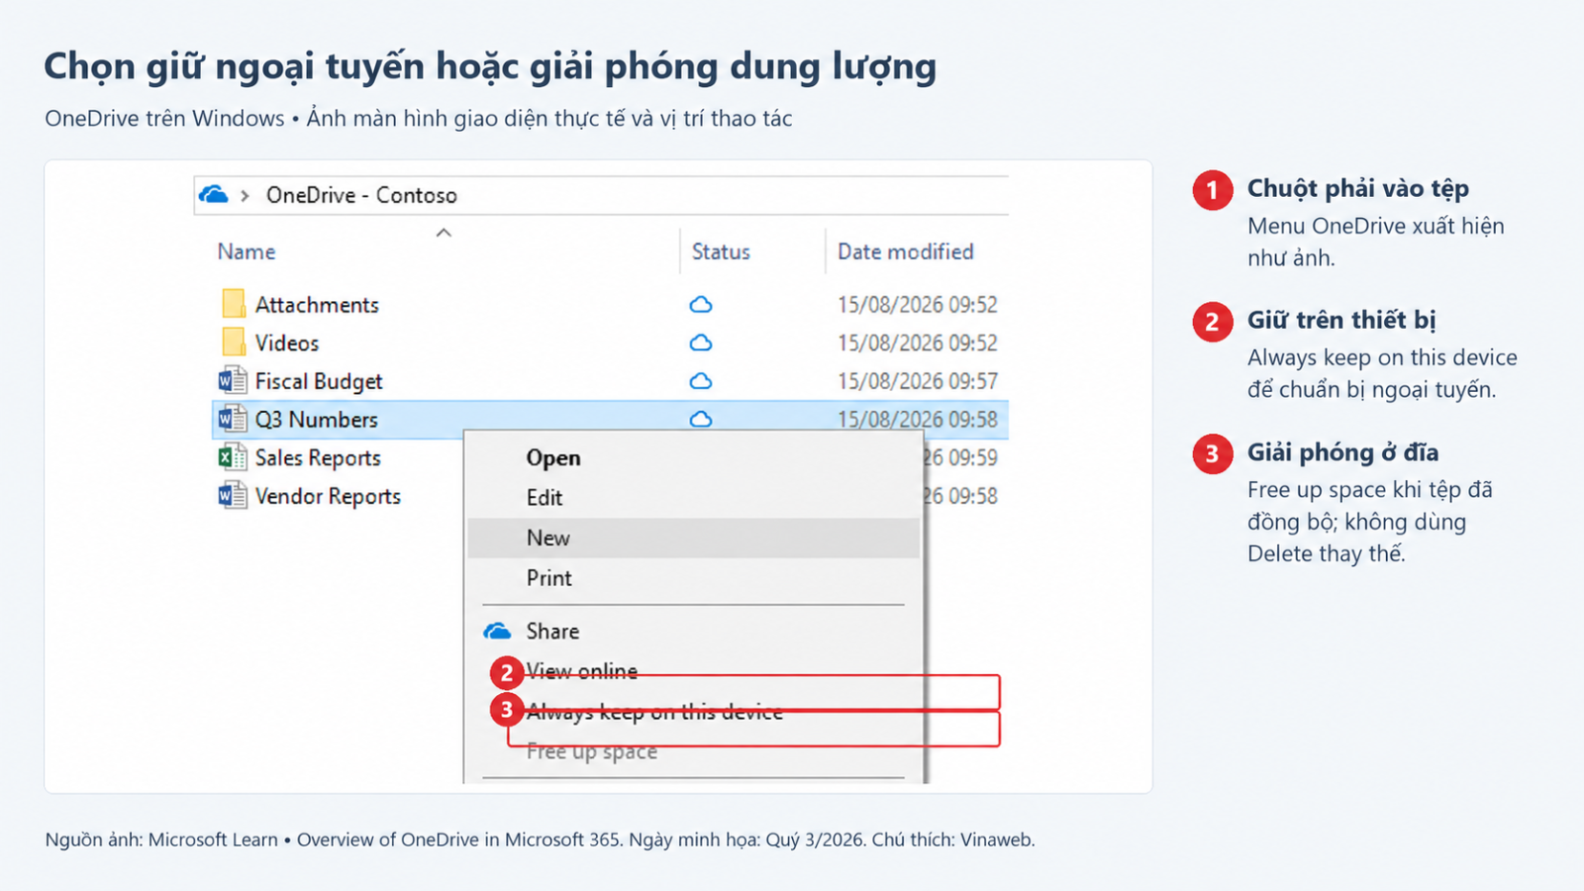Click the slide title "Chọn giữ ngoại tuyến hoặc giải phóng dung lượng"
Image resolution: width=1584 pixels, height=891 pixels.
490,66
